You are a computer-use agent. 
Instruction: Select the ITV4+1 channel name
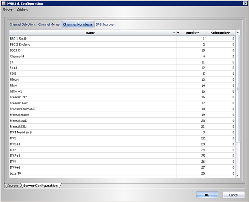click(15, 167)
